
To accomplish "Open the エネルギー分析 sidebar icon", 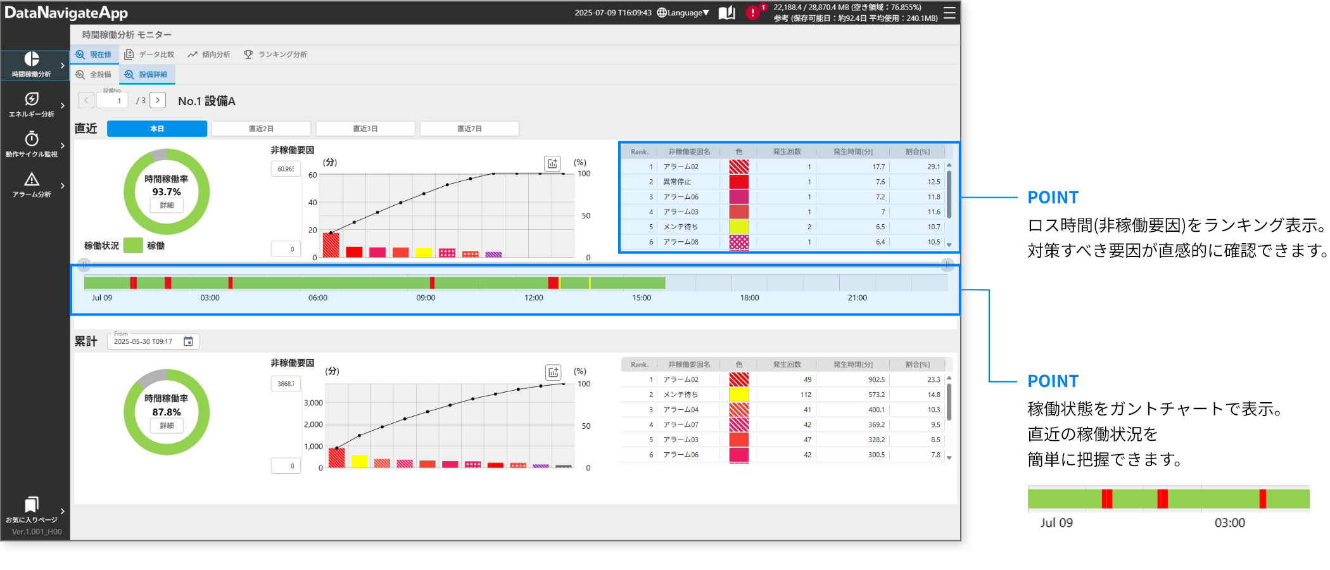I will (32, 99).
